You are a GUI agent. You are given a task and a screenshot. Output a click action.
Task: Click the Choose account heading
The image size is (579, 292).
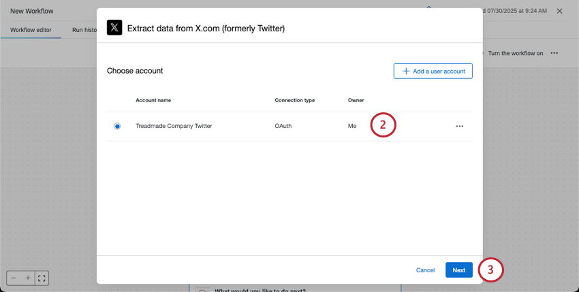point(135,71)
